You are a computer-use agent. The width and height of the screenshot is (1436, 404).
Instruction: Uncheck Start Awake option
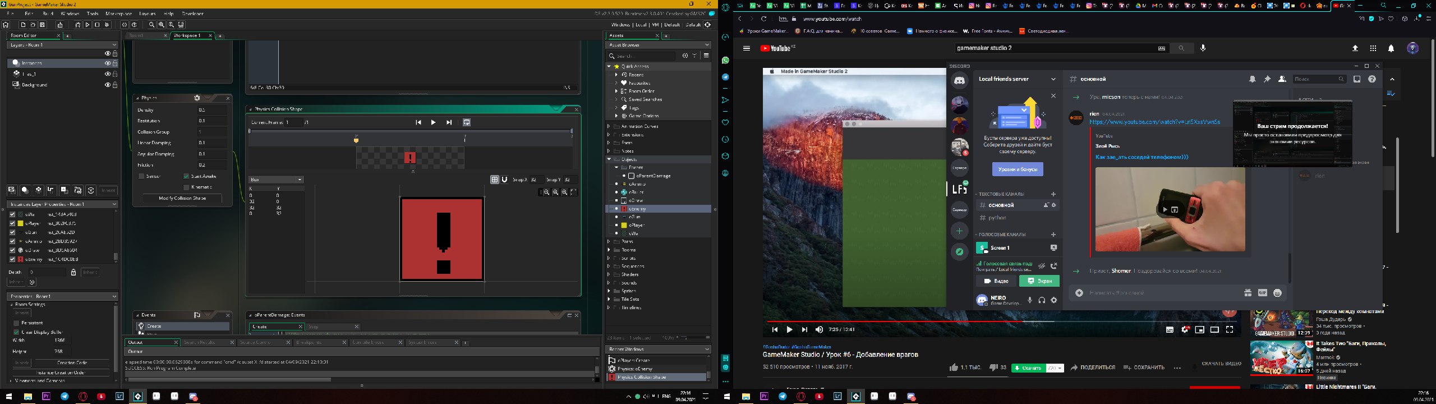point(186,176)
